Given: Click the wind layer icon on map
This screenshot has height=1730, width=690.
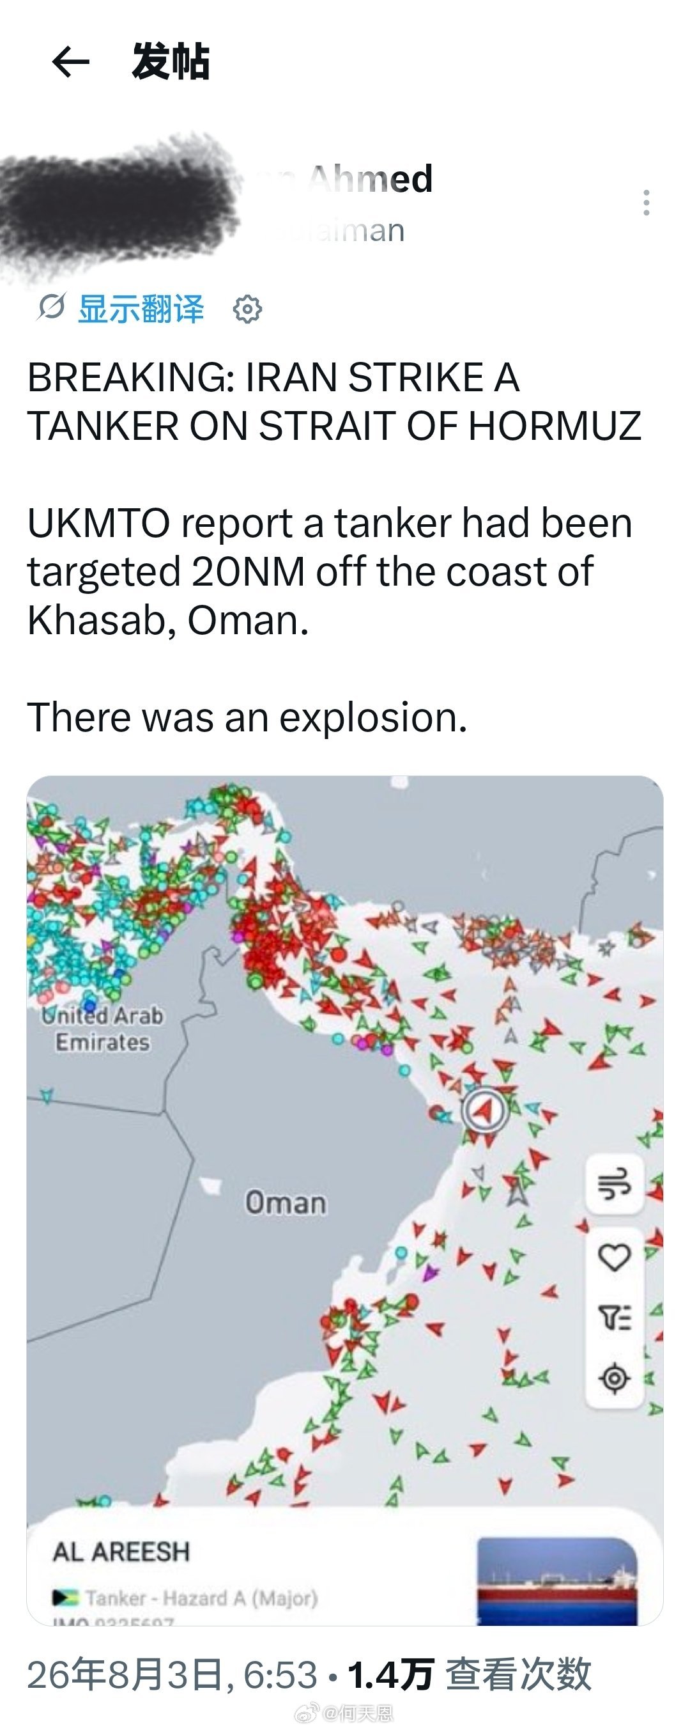Looking at the screenshot, I should click(x=615, y=1183).
